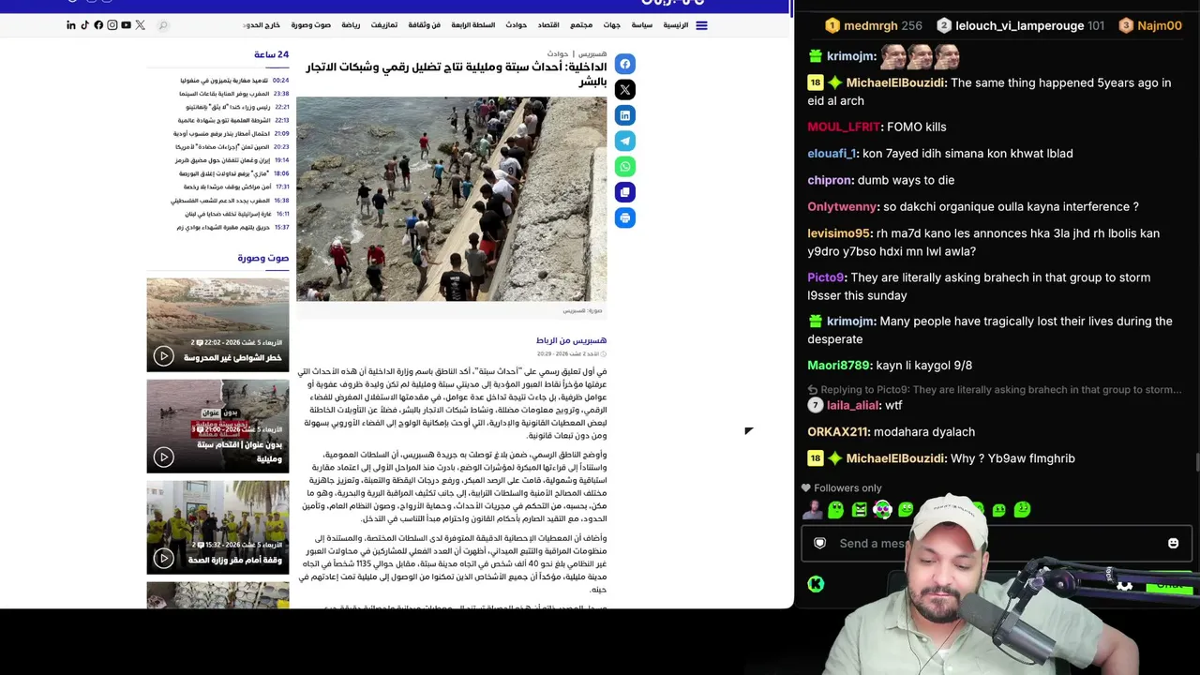Click the Kick points icon below chat input

[x=816, y=584]
